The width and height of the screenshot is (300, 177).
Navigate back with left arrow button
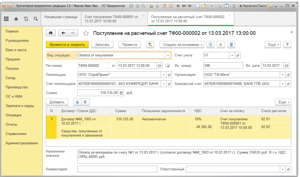click(63, 33)
